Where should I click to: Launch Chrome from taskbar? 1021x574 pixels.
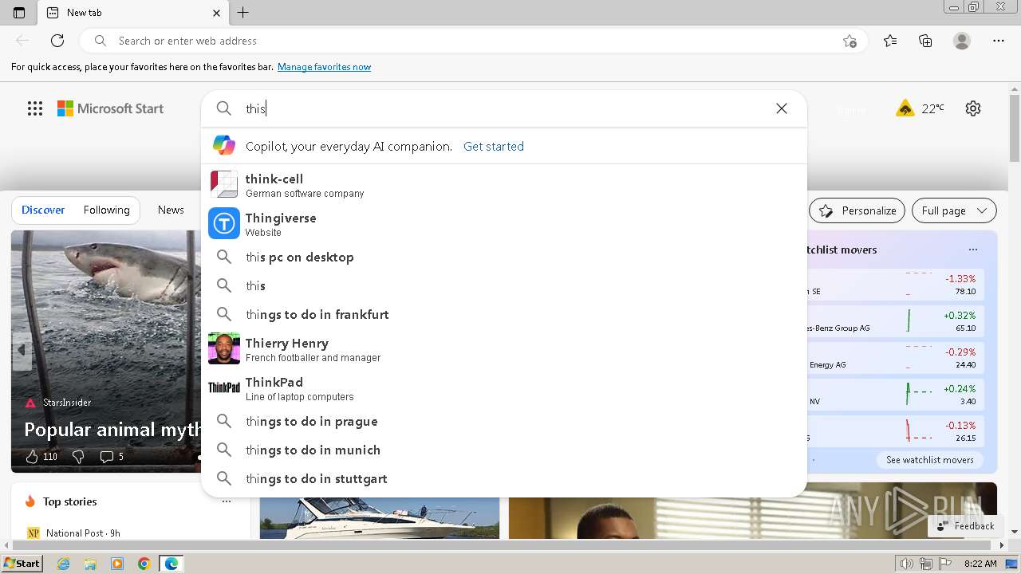tap(144, 564)
